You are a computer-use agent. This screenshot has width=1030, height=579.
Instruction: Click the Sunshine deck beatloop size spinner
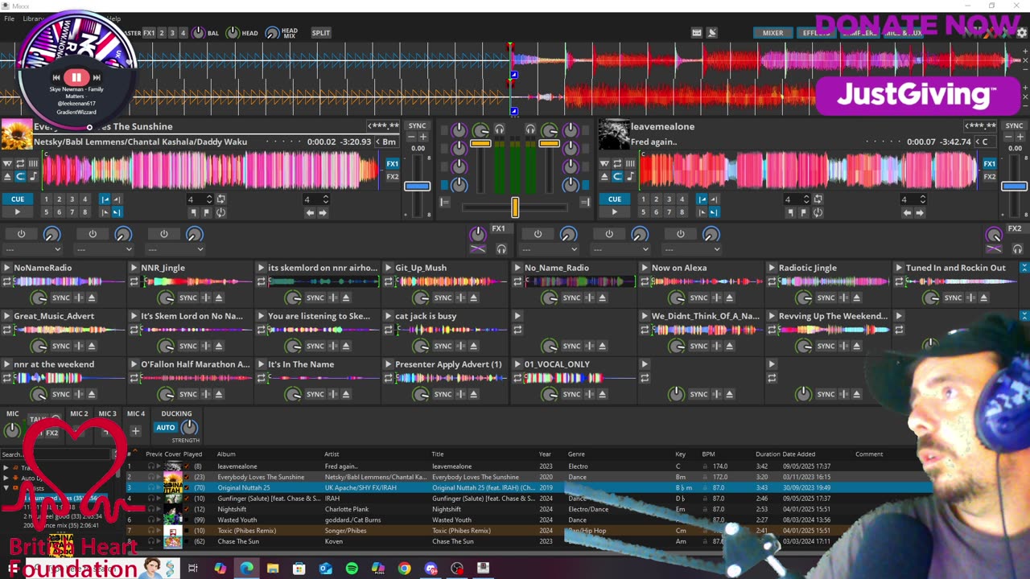[x=200, y=199]
